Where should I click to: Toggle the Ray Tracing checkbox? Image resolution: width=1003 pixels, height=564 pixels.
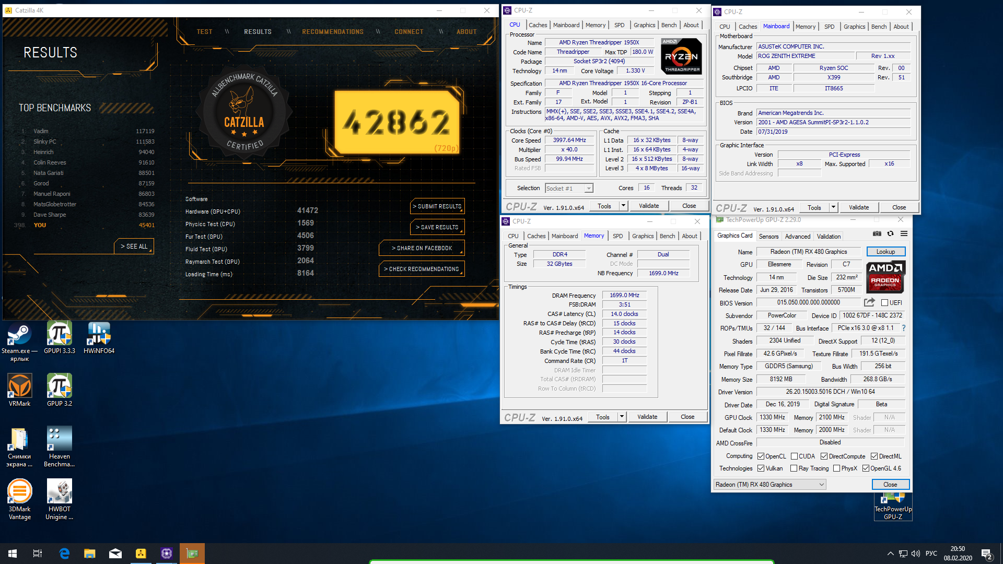point(794,468)
